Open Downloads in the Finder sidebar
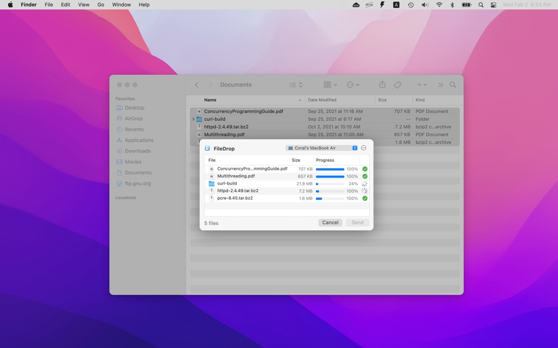The image size is (558, 348). (137, 151)
